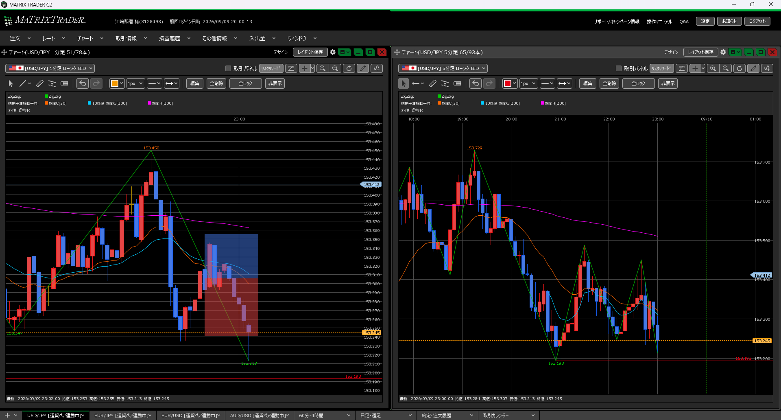Open the USD/JPY 1分足 chart type dropdown
This screenshot has width=781, height=420.
(50, 68)
